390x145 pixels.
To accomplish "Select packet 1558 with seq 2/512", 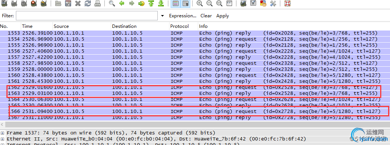I will pos(195,63).
